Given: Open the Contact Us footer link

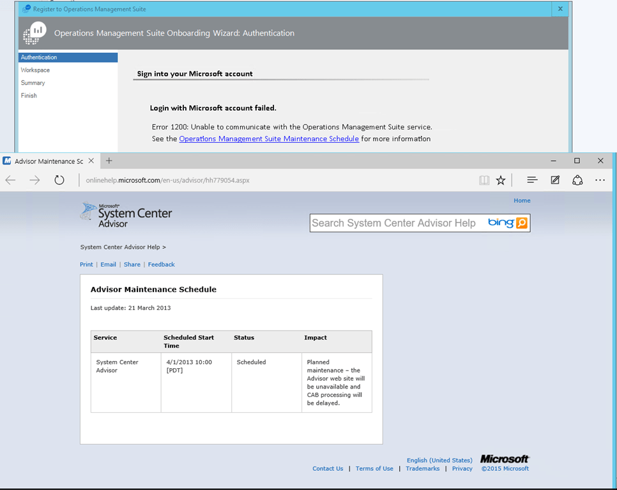Looking at the screenshot, I should [328, 468].
